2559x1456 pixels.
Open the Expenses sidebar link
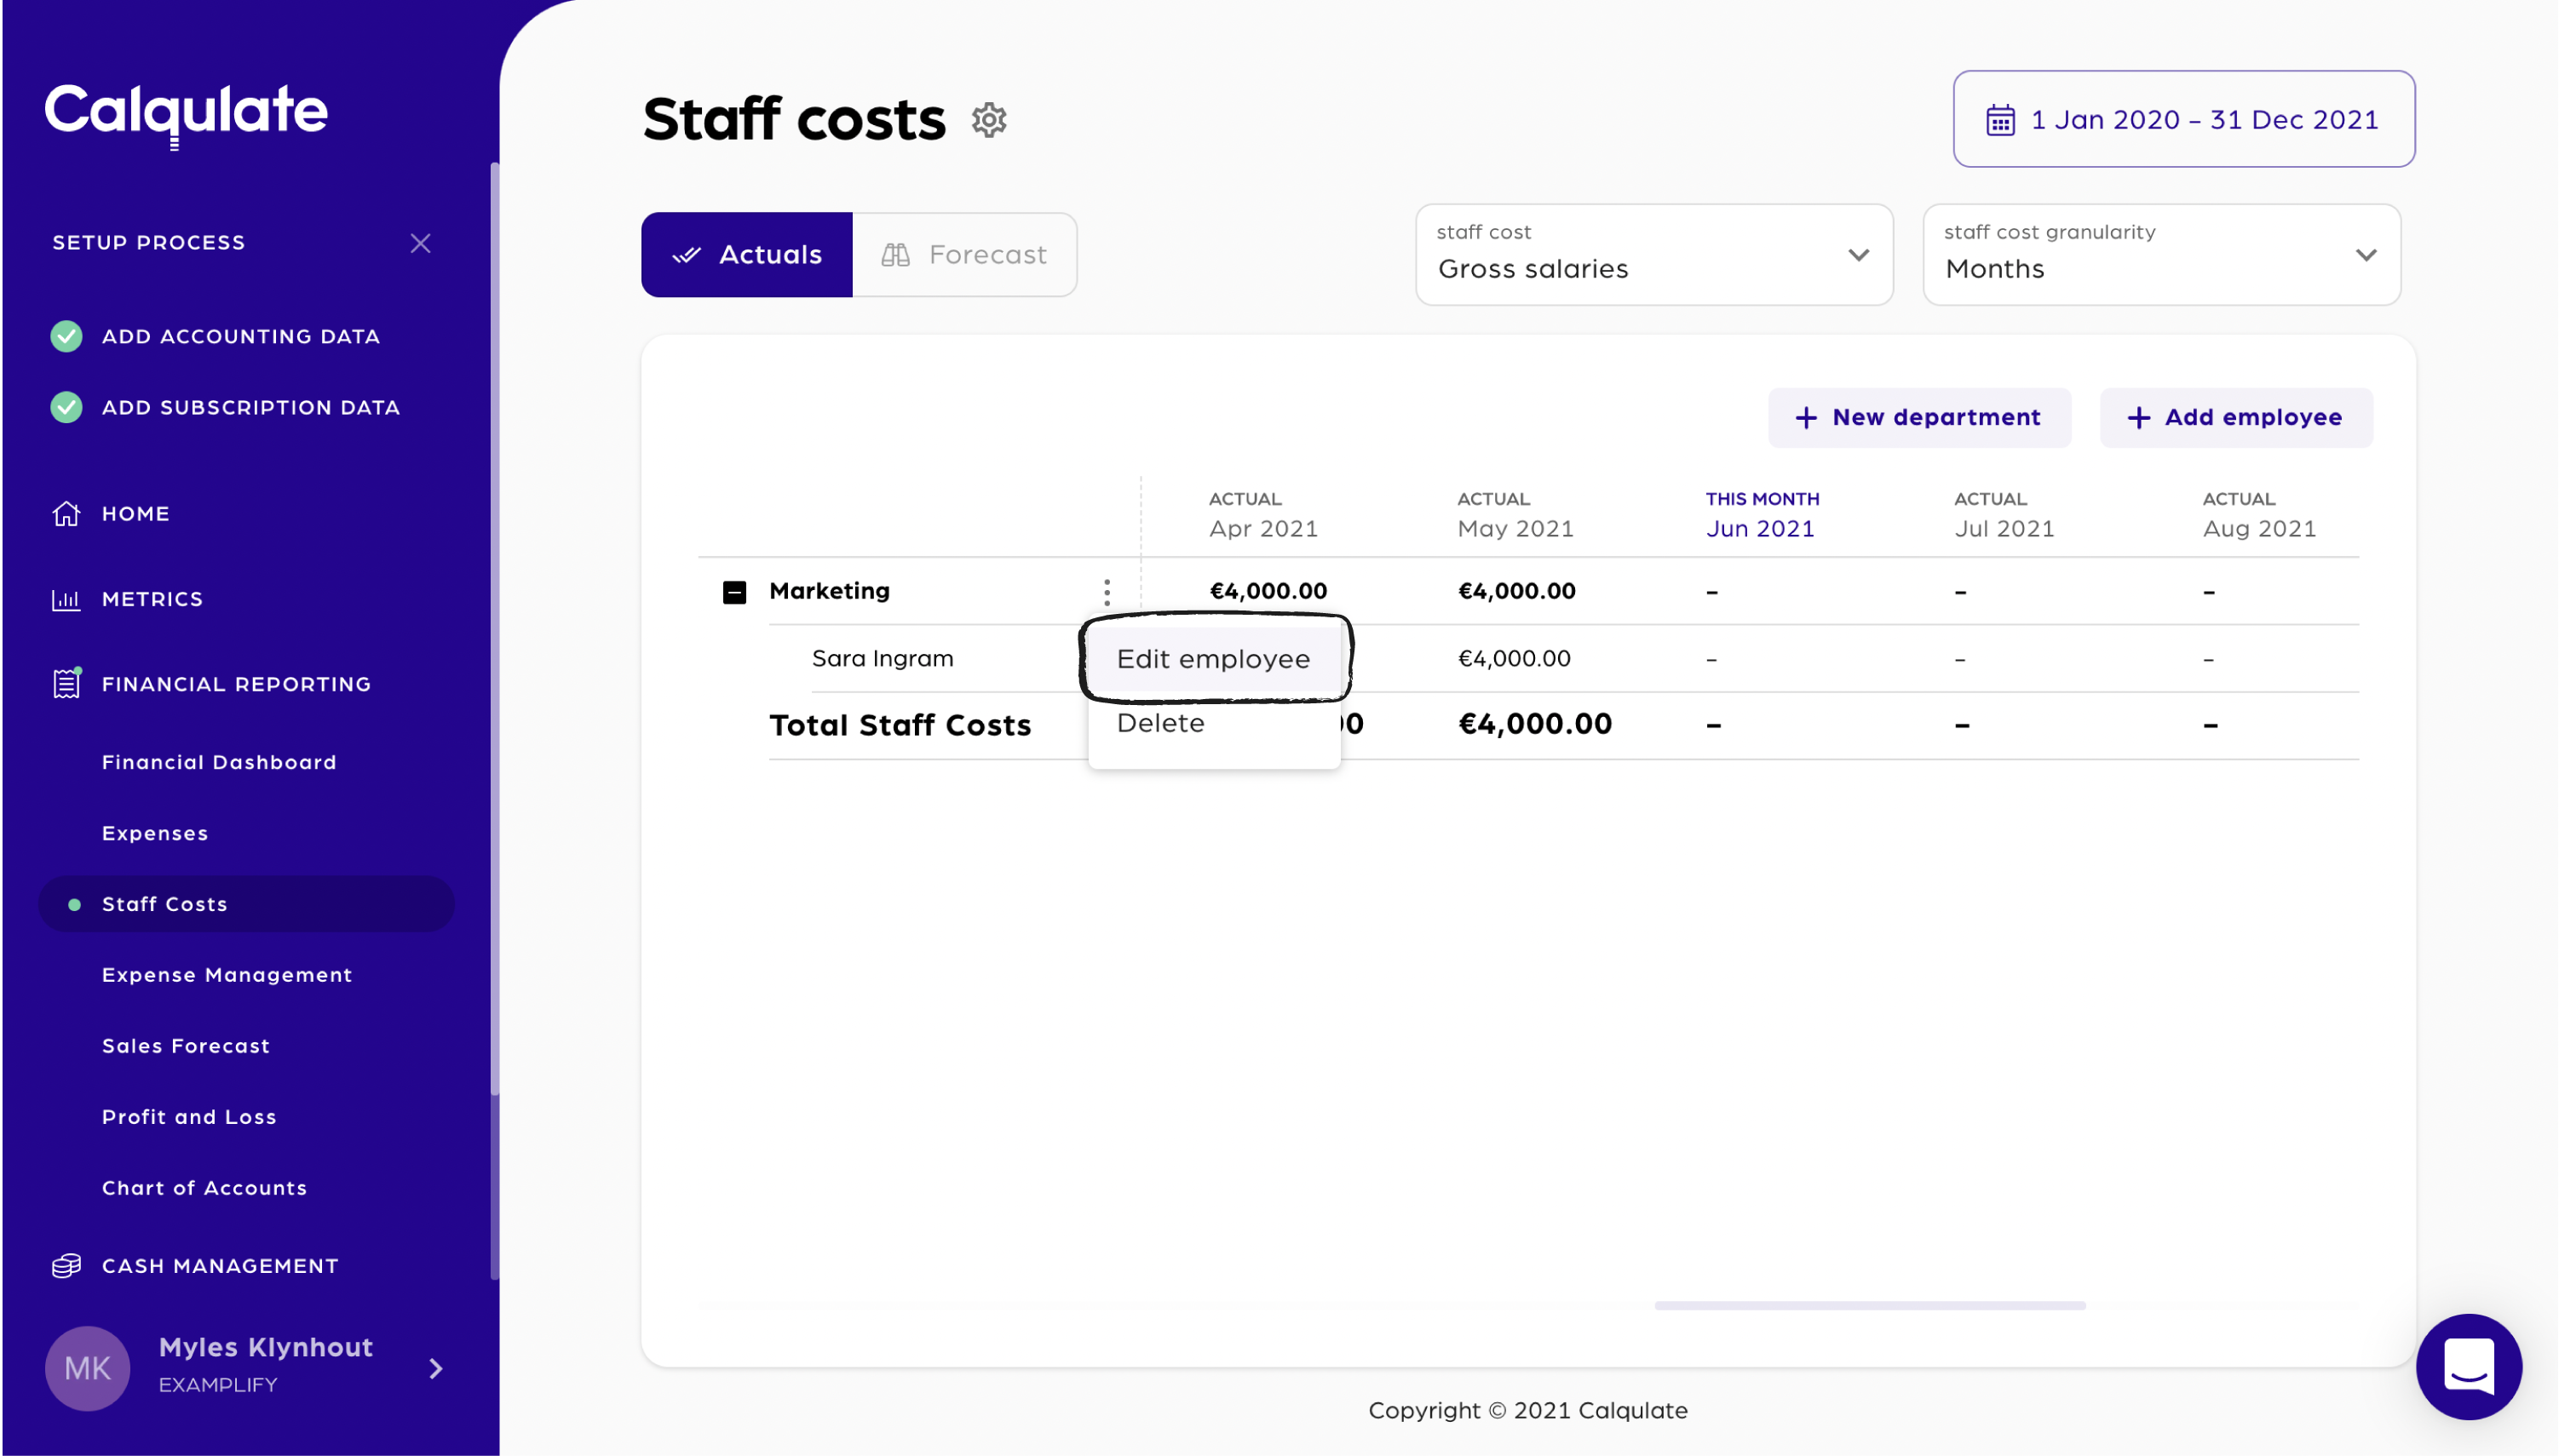pos(155,833)
